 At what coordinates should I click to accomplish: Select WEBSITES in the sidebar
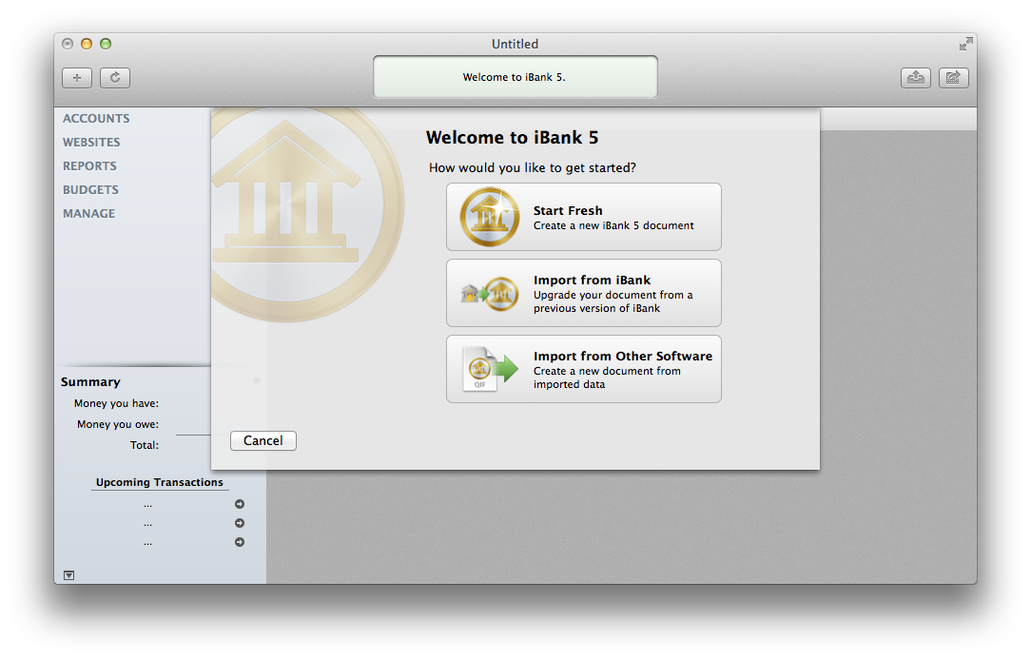coord(91,142)
